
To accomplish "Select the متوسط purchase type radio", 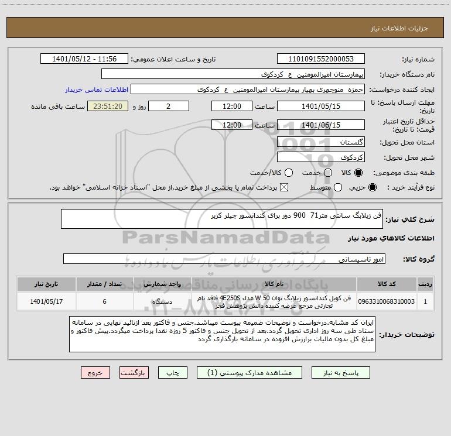I will pyautogui.click(x=338, y=187).
